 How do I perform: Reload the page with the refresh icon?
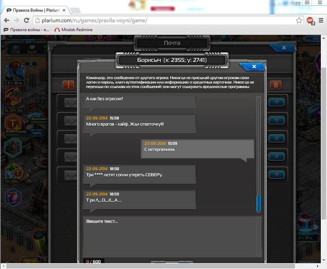pos(26,21)
